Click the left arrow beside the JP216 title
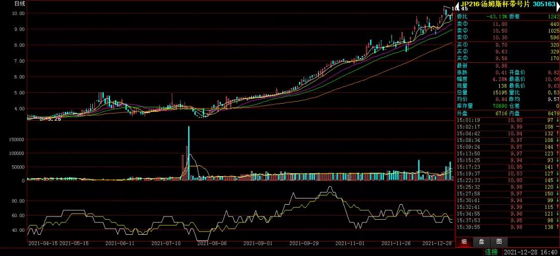The image size is (560, 256). click(458, 5)
